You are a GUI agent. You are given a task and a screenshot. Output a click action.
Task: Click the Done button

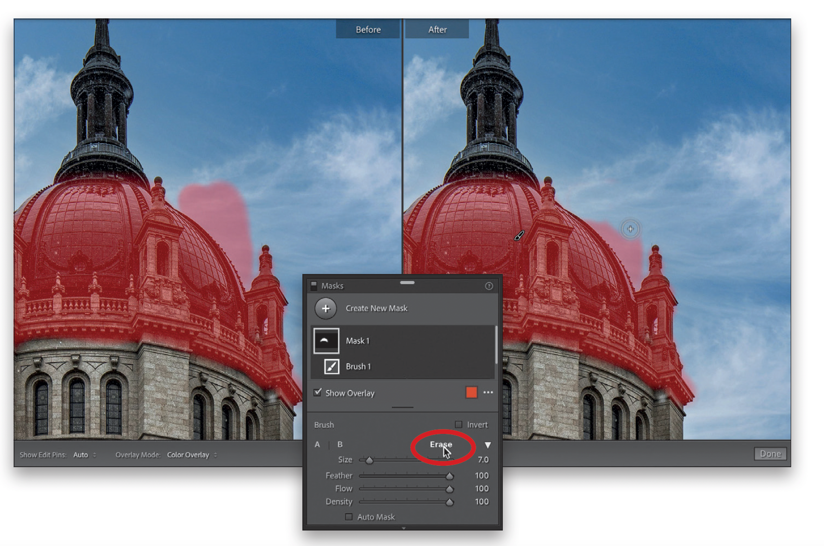[770, 454]
